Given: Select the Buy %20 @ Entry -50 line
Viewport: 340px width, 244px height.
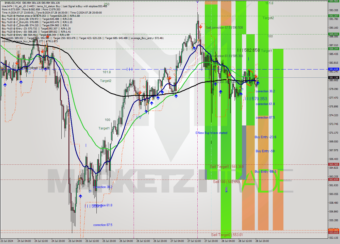Looking at the screenshot, I should pos(36,32).
